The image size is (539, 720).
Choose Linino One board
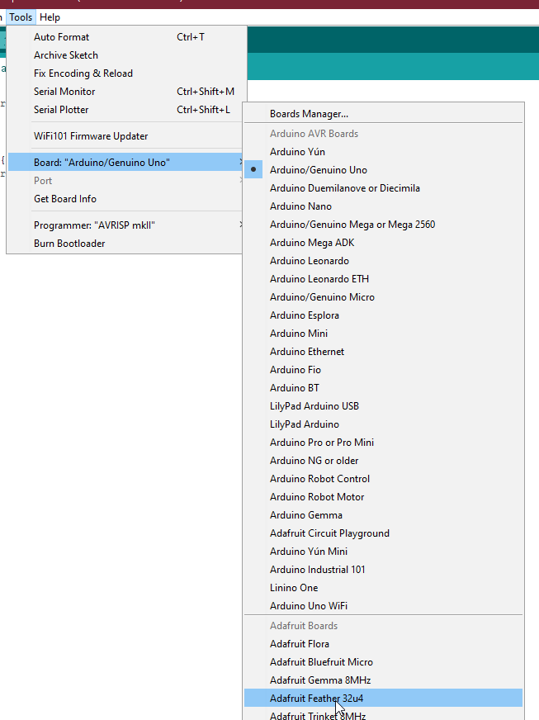point(383,588)
